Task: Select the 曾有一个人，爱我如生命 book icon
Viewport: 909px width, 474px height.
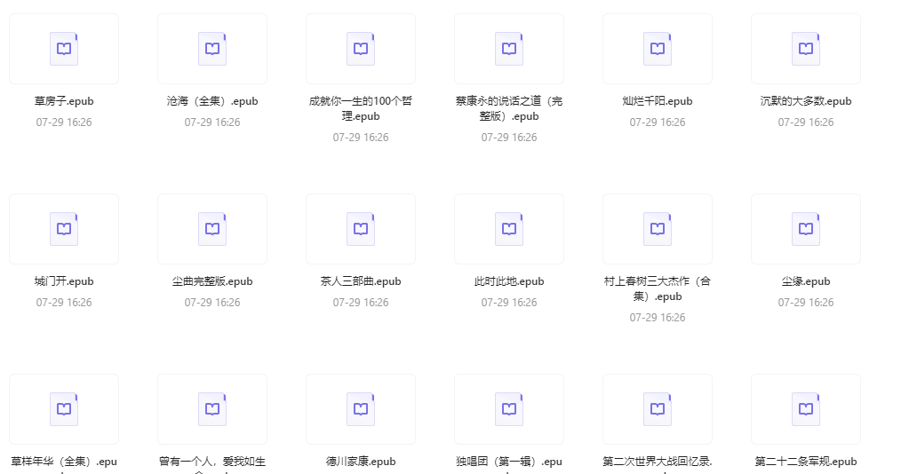Action: coord(212,409)
